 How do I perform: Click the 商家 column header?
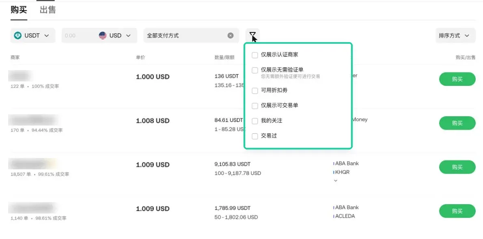pos(15,58)
